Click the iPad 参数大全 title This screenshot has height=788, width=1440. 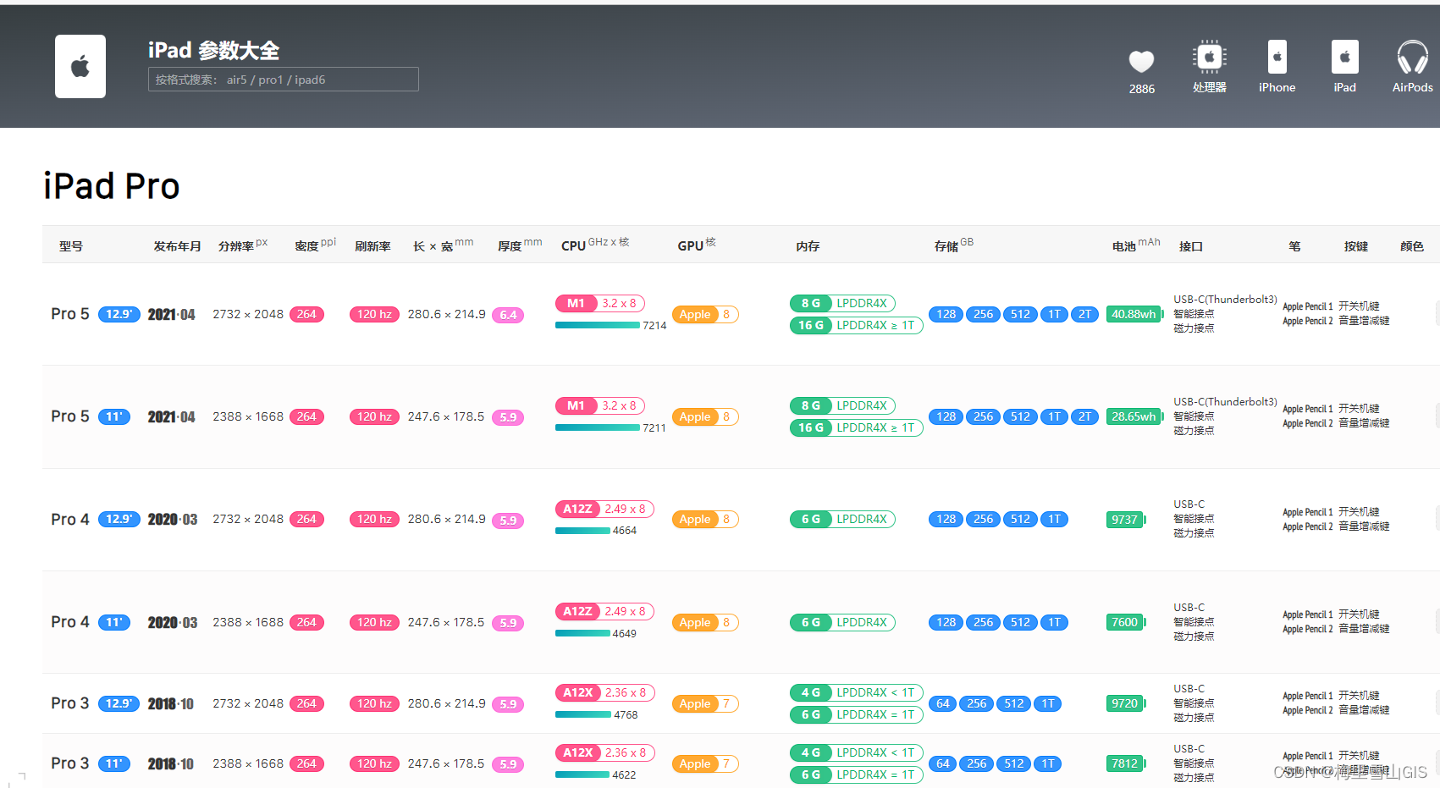pyautogui.click(x=213, y=50)
